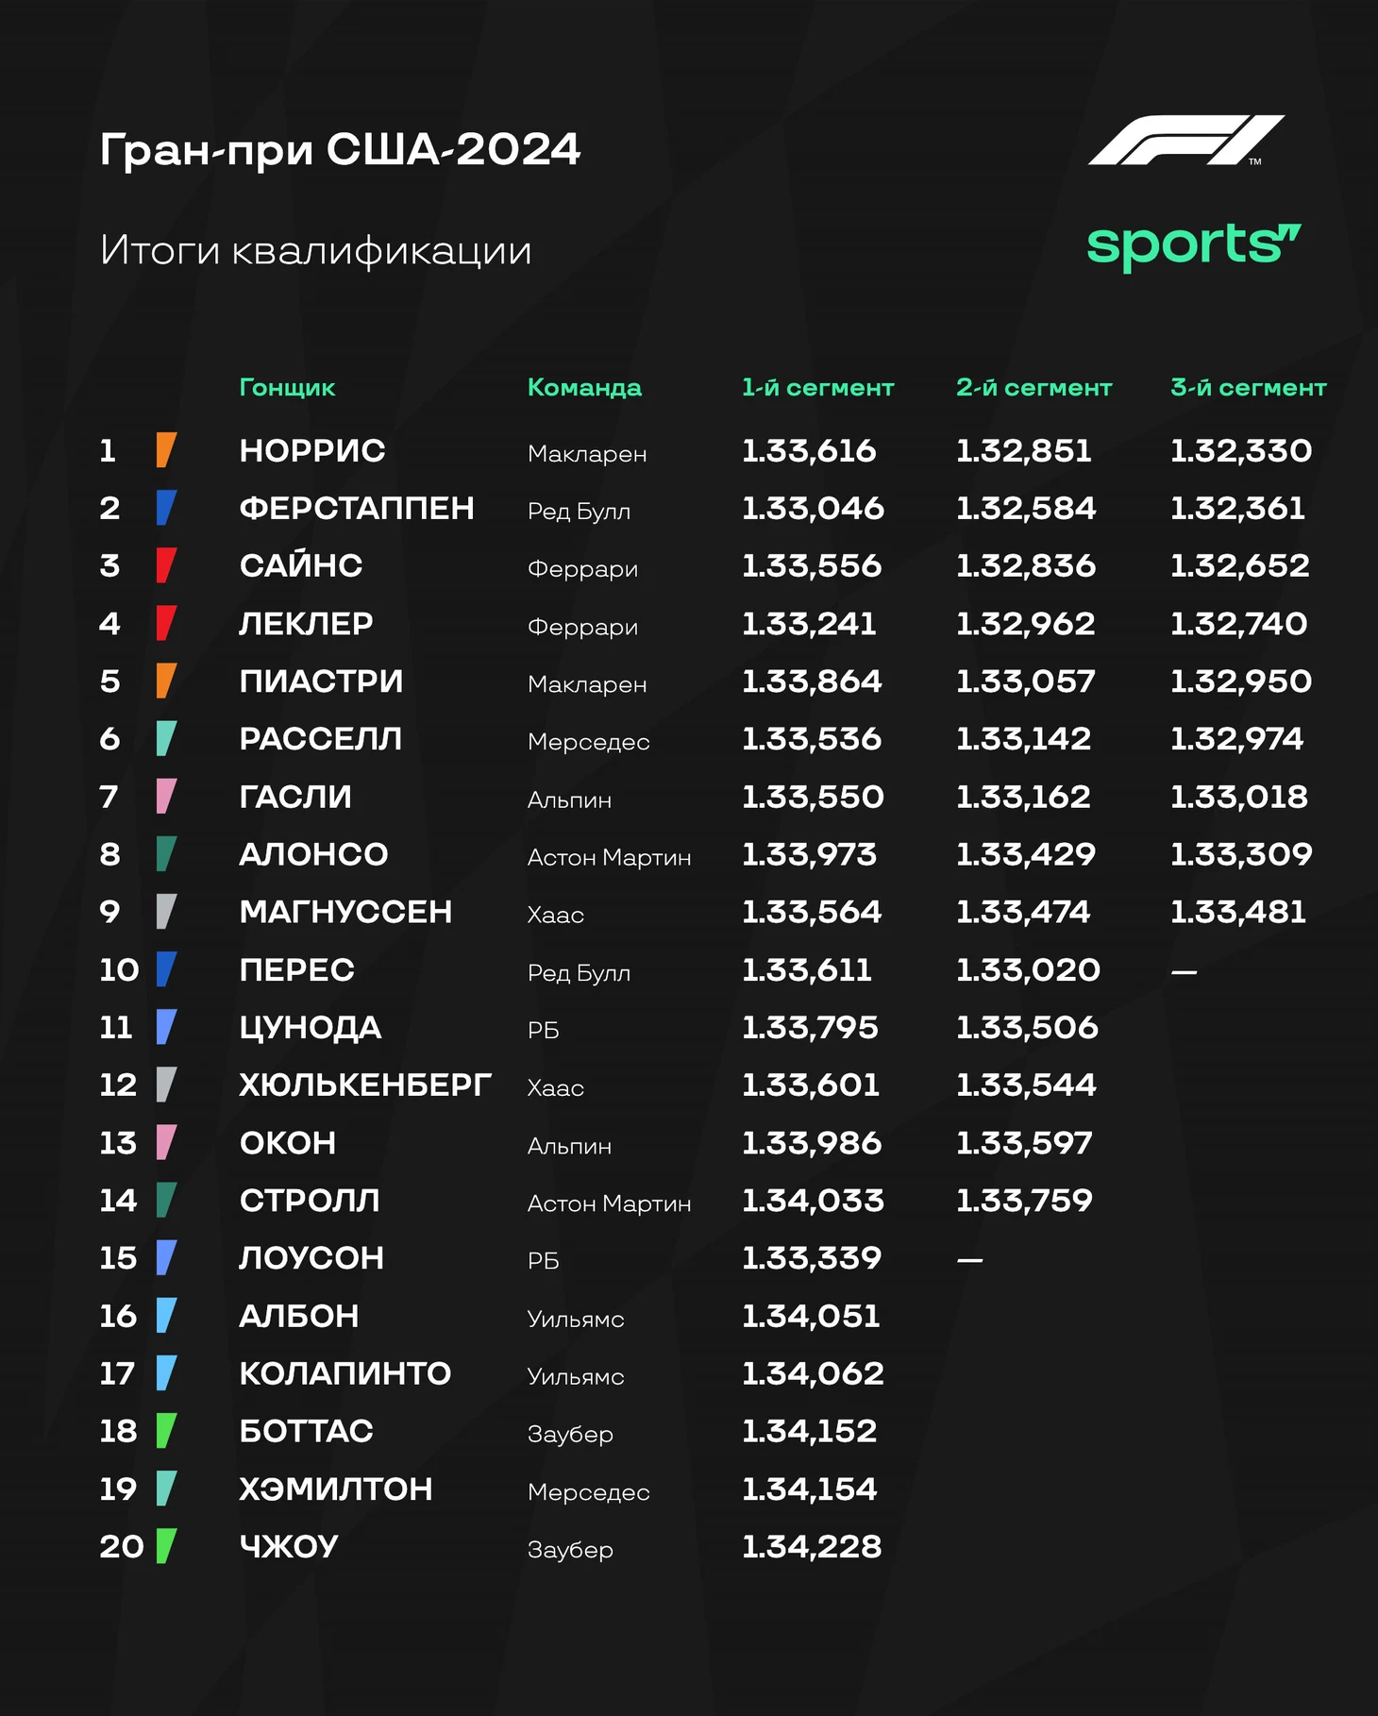This screenshot has height=1716, width=1378.
Task: Select the Гонщик column header
Action: coord(287,388)
